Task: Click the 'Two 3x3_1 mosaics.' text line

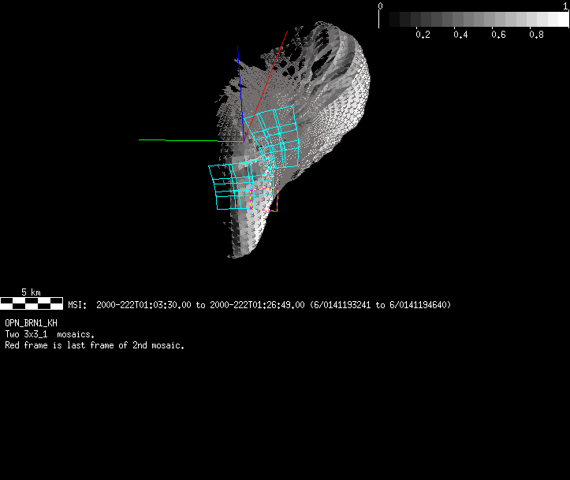Action: point(50,334)
